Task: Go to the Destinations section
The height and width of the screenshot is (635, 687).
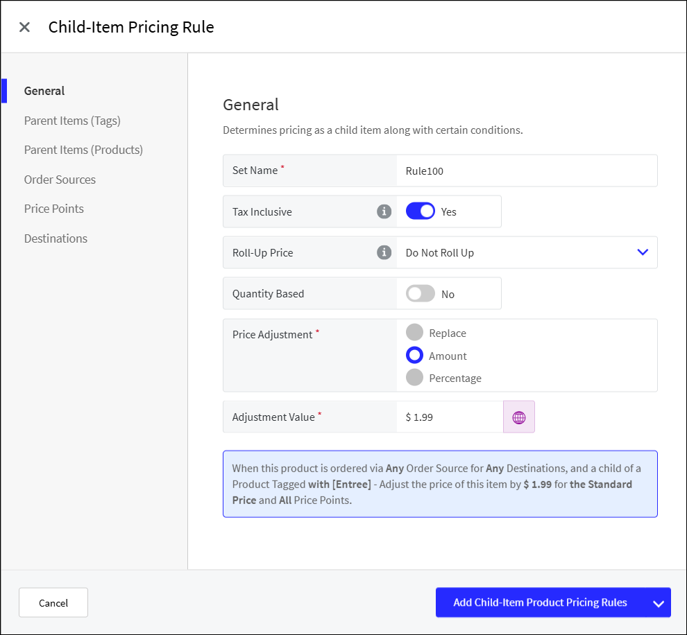Action: (56, 238)
